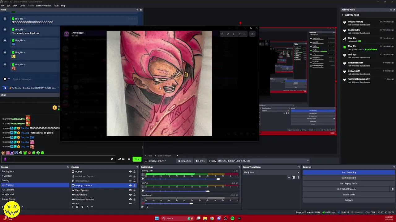Open chat settings gear icon
Screen dimensions: 396x222
tap(129, 159)
